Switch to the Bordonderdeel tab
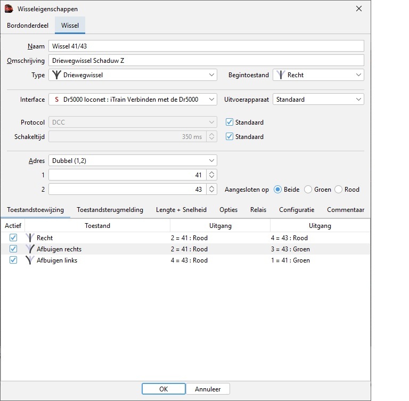The width and height of the screenshot is (409, 401). (28, 25)
